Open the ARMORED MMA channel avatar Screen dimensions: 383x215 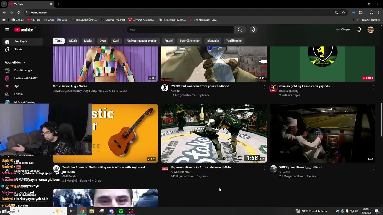coord(165,169)
